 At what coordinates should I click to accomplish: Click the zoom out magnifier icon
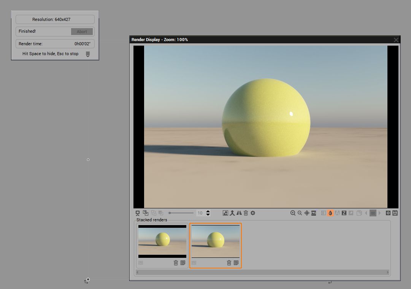[300, 213]
